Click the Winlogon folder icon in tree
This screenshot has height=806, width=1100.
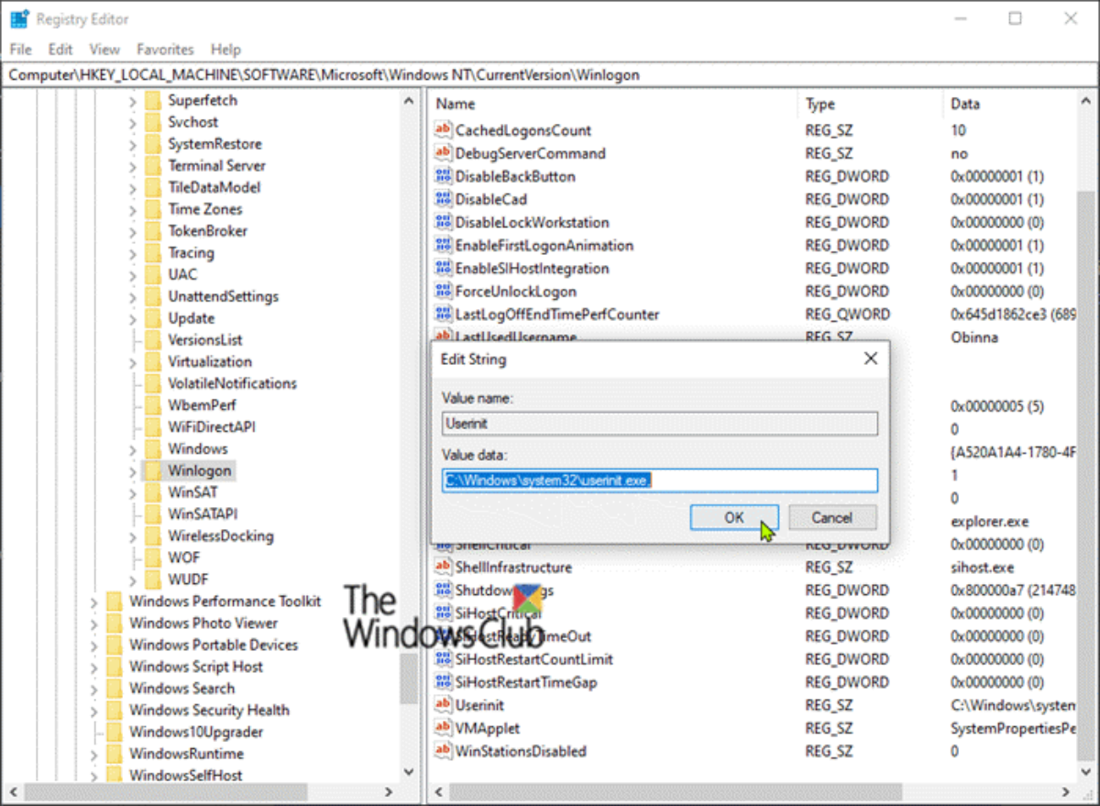152,470
